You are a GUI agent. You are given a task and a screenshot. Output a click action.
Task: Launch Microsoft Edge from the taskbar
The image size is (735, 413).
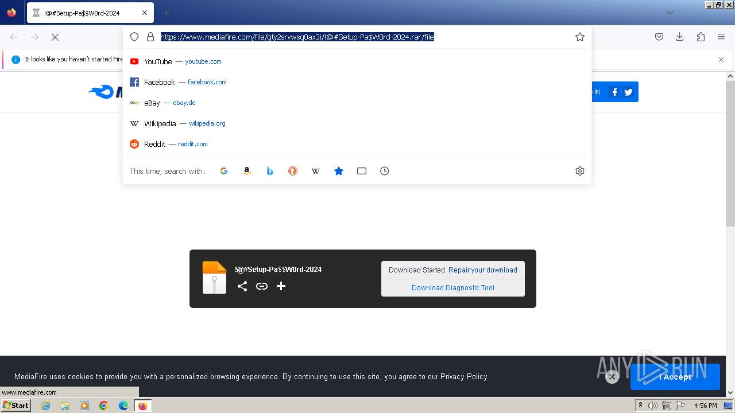[x=123, y=406]
